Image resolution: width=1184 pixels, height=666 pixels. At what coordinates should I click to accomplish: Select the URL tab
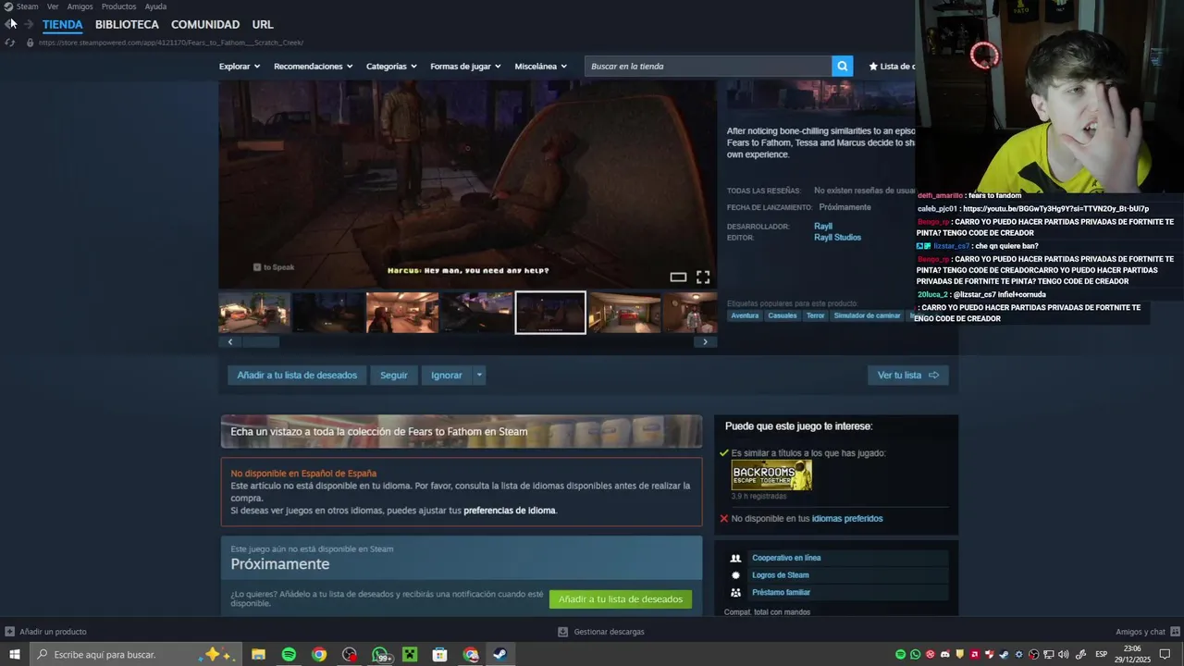(263, 24)
